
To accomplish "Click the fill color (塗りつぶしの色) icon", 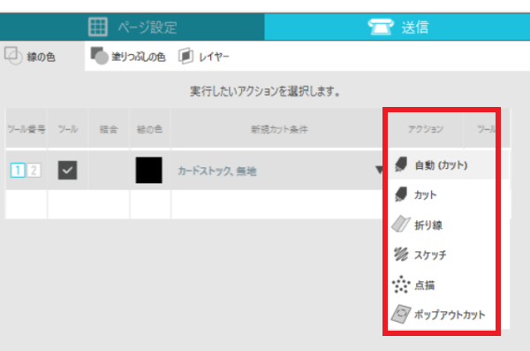I will click(x=99, y=56).
